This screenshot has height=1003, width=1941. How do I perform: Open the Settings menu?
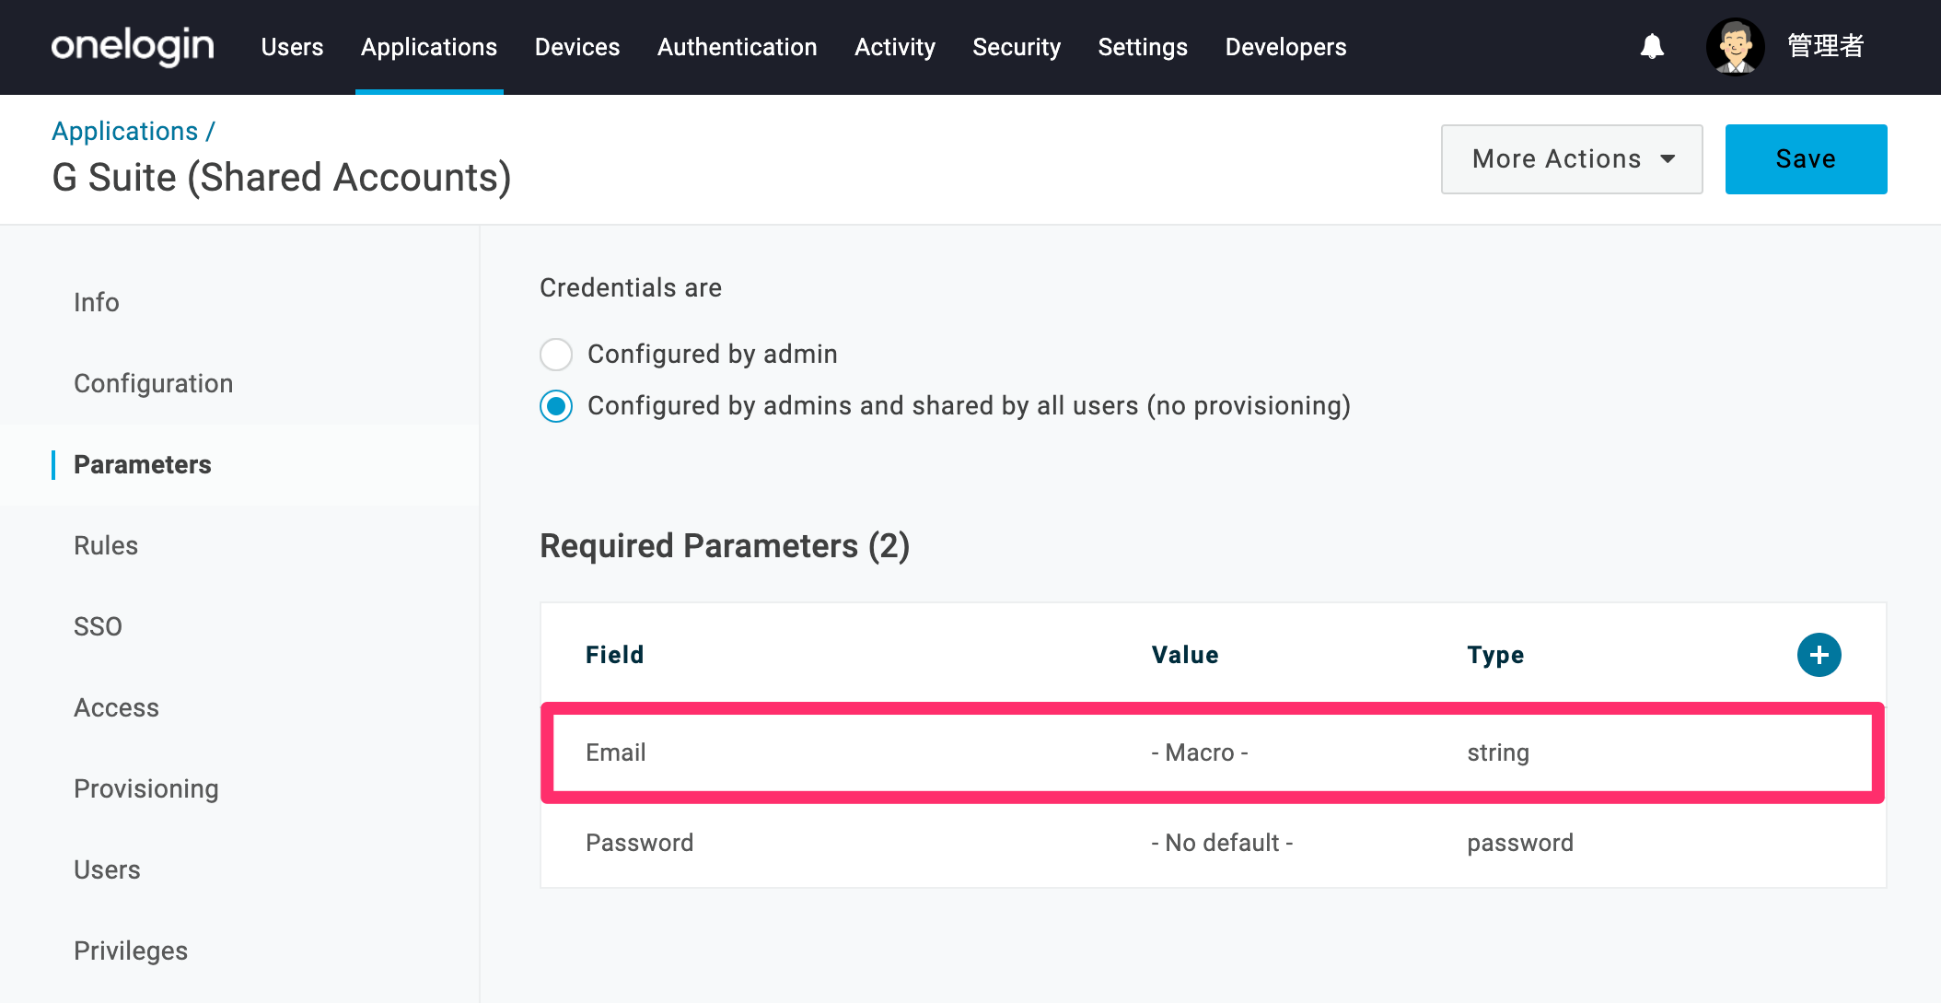pyautogui.click(x=1143, y=47)
